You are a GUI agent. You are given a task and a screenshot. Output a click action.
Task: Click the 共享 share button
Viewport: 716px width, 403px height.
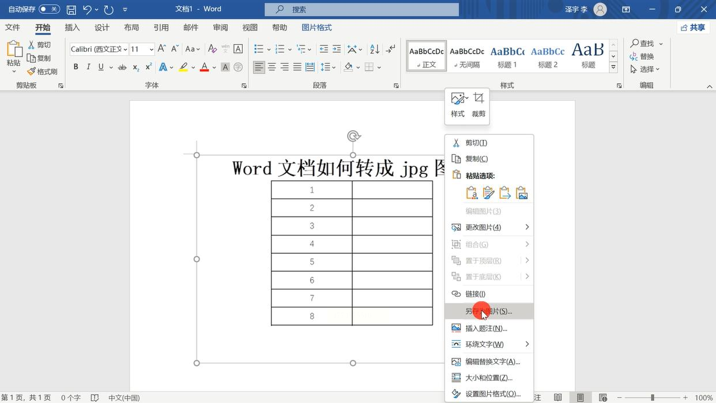(x=693, y=28)
